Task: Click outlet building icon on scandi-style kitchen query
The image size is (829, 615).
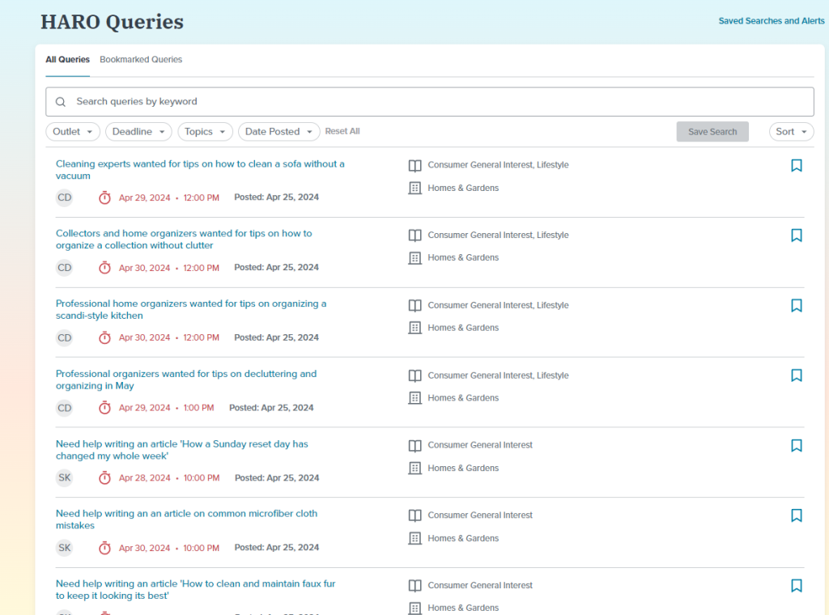Action: pos(415,328)
